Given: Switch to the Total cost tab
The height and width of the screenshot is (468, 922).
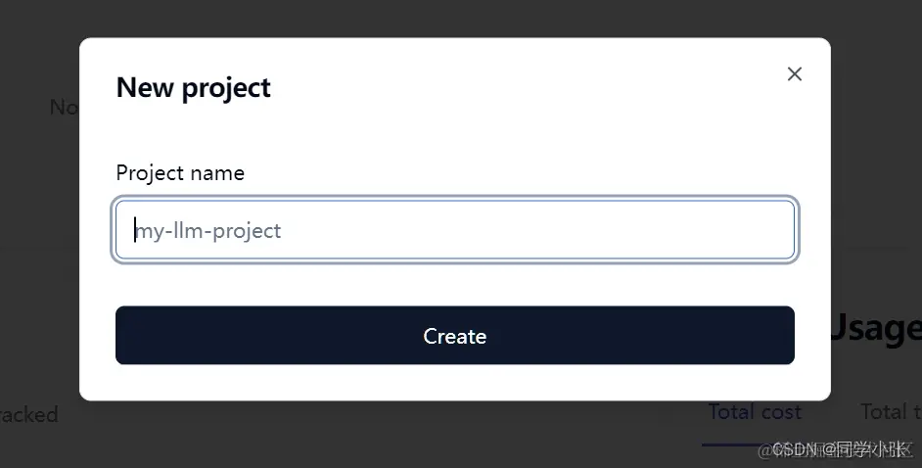Looking at the screenshot, I should click(x=754, y=412).
